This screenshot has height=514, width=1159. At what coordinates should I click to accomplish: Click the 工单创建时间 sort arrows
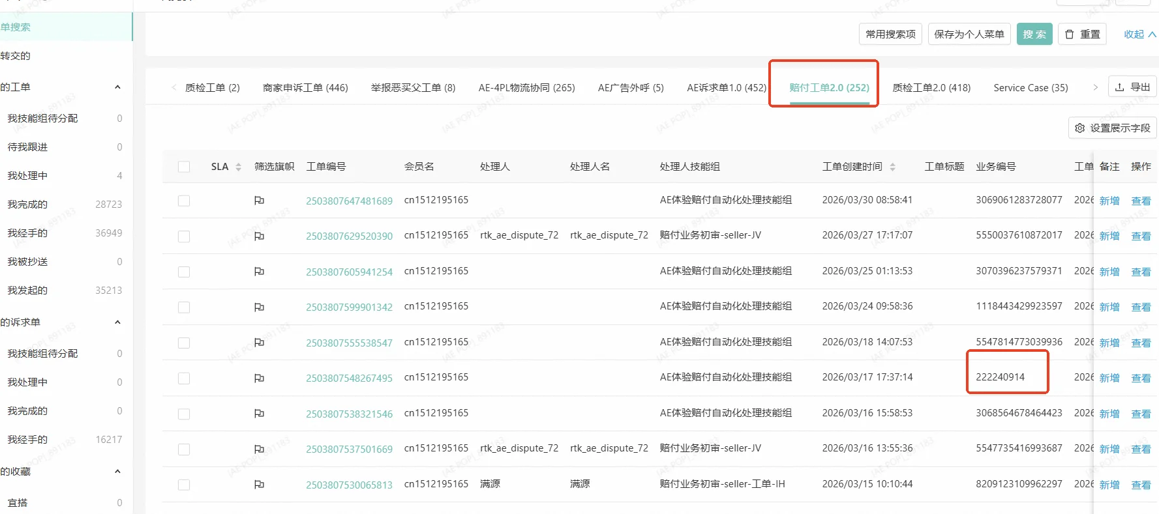pos(892,167)
